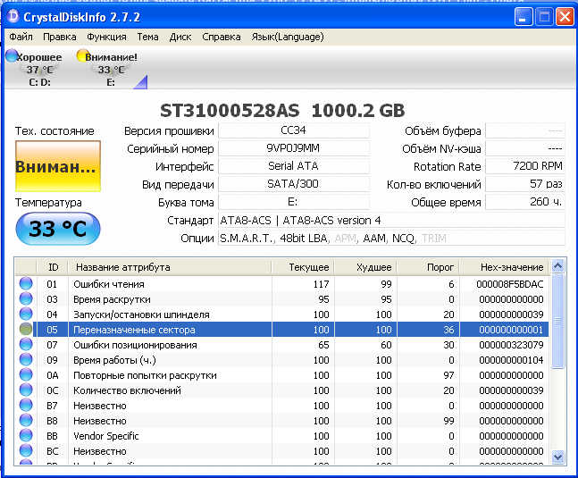Click the 33 °C temperature indicator

pos(58,229)
